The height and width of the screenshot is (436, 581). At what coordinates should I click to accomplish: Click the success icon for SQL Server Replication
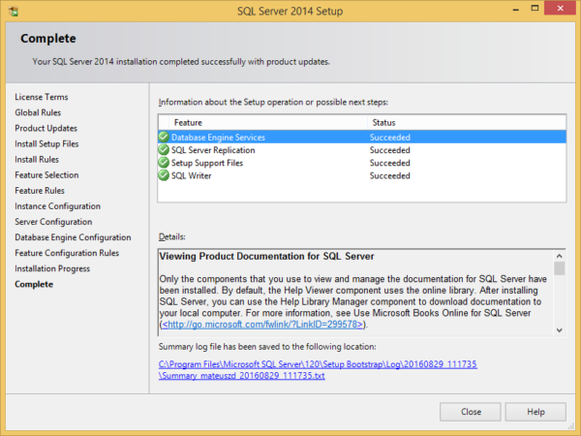pyautogui.click(x=164, y=150)
